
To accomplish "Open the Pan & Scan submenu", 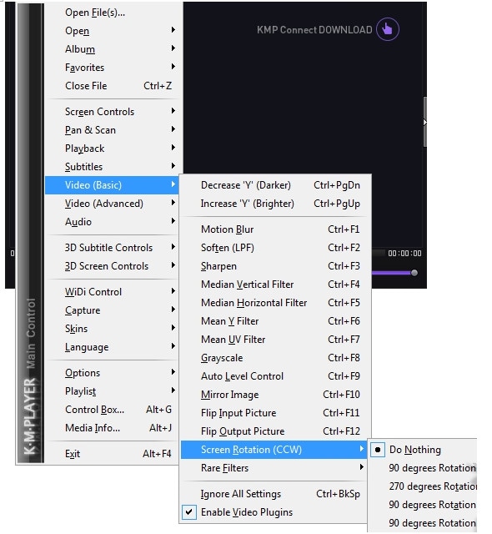I will (x=112, y=130).
